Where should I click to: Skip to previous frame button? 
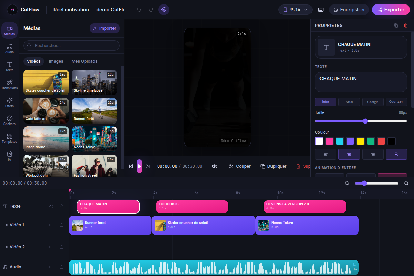(x=131, y=166)
